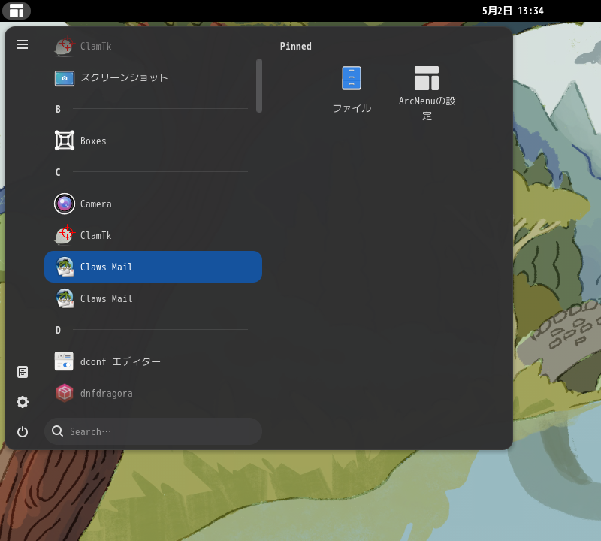Click the Search field
This screenshot has width=601, height=541.
click(x=153, y=431)
